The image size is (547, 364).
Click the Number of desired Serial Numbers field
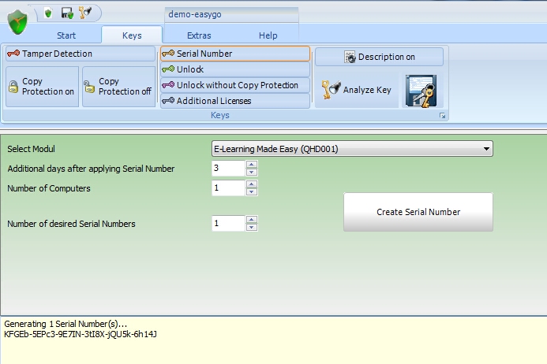(x=228, y=224)
